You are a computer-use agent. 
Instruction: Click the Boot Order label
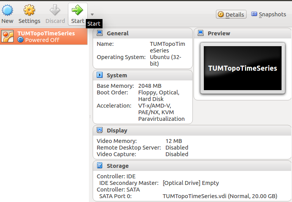(112, 92)
